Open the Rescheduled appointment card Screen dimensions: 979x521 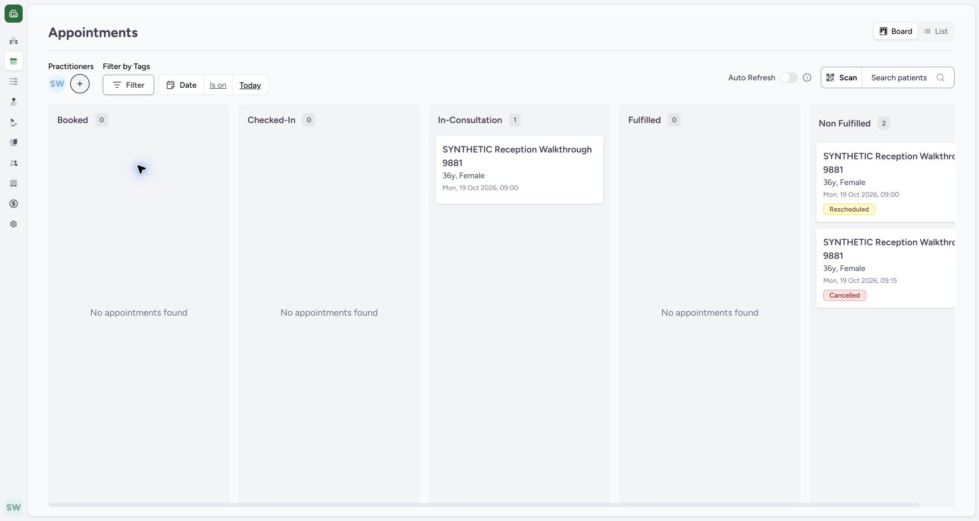(886, 182)
